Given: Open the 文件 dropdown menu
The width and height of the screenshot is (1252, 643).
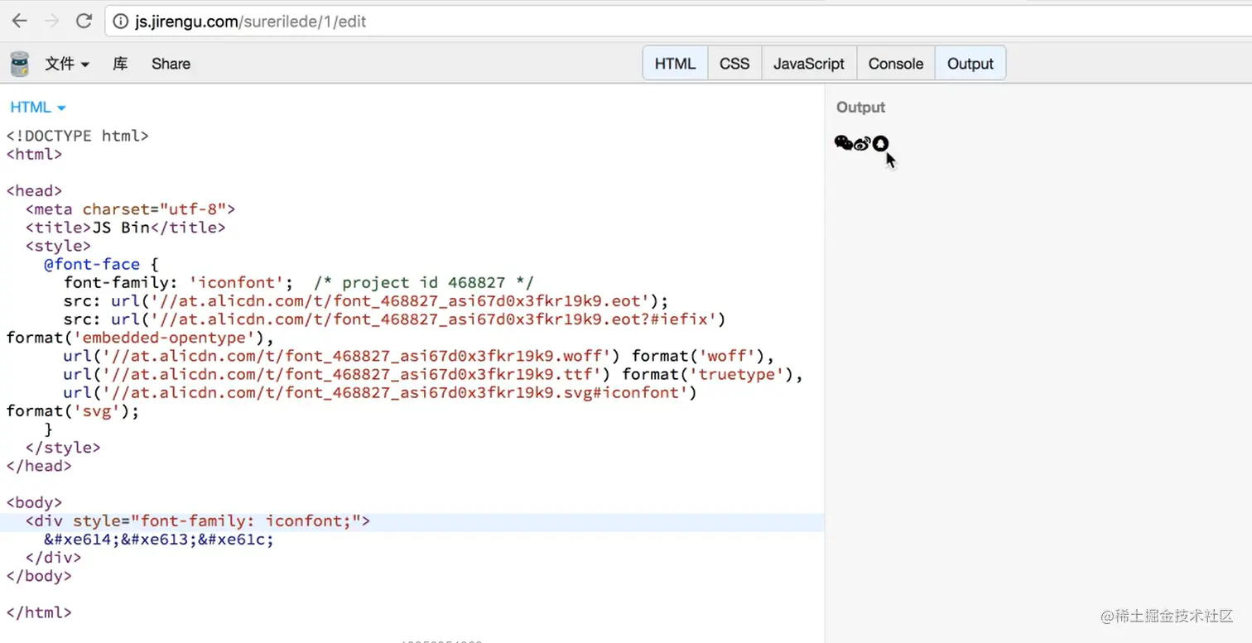Looking at the screenshot, I should point(67,64).
